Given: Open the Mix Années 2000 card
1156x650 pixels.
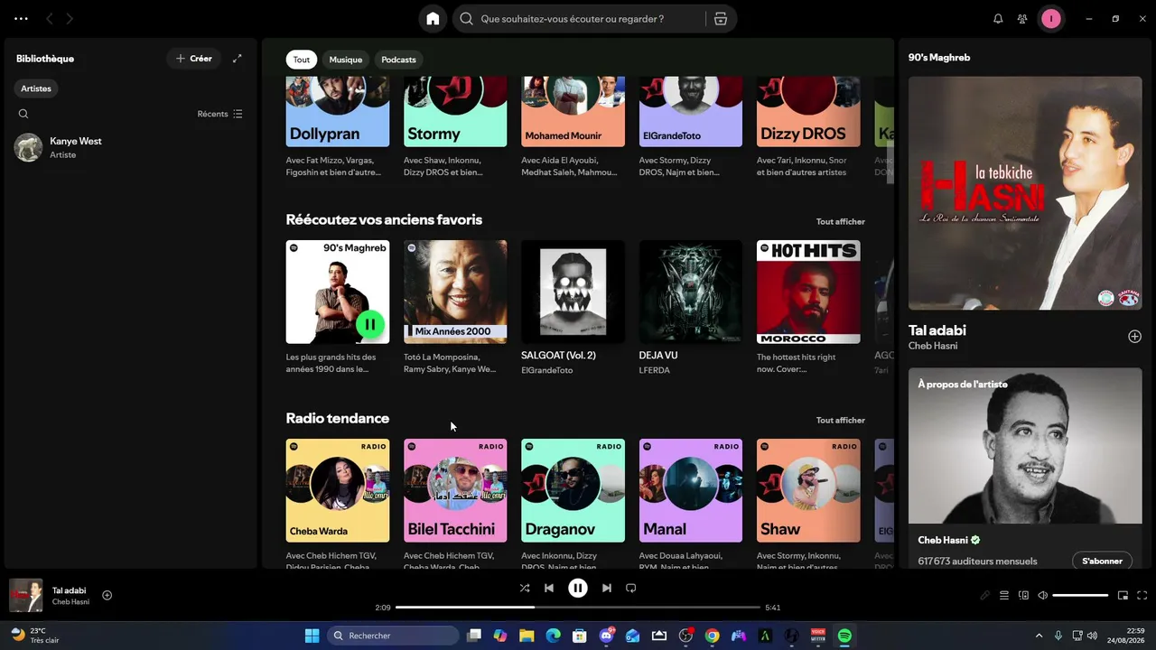Looking at the screenshot, I should point(455,309).
